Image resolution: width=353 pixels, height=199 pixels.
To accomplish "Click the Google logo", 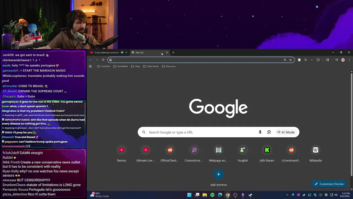I will (218, 108).
